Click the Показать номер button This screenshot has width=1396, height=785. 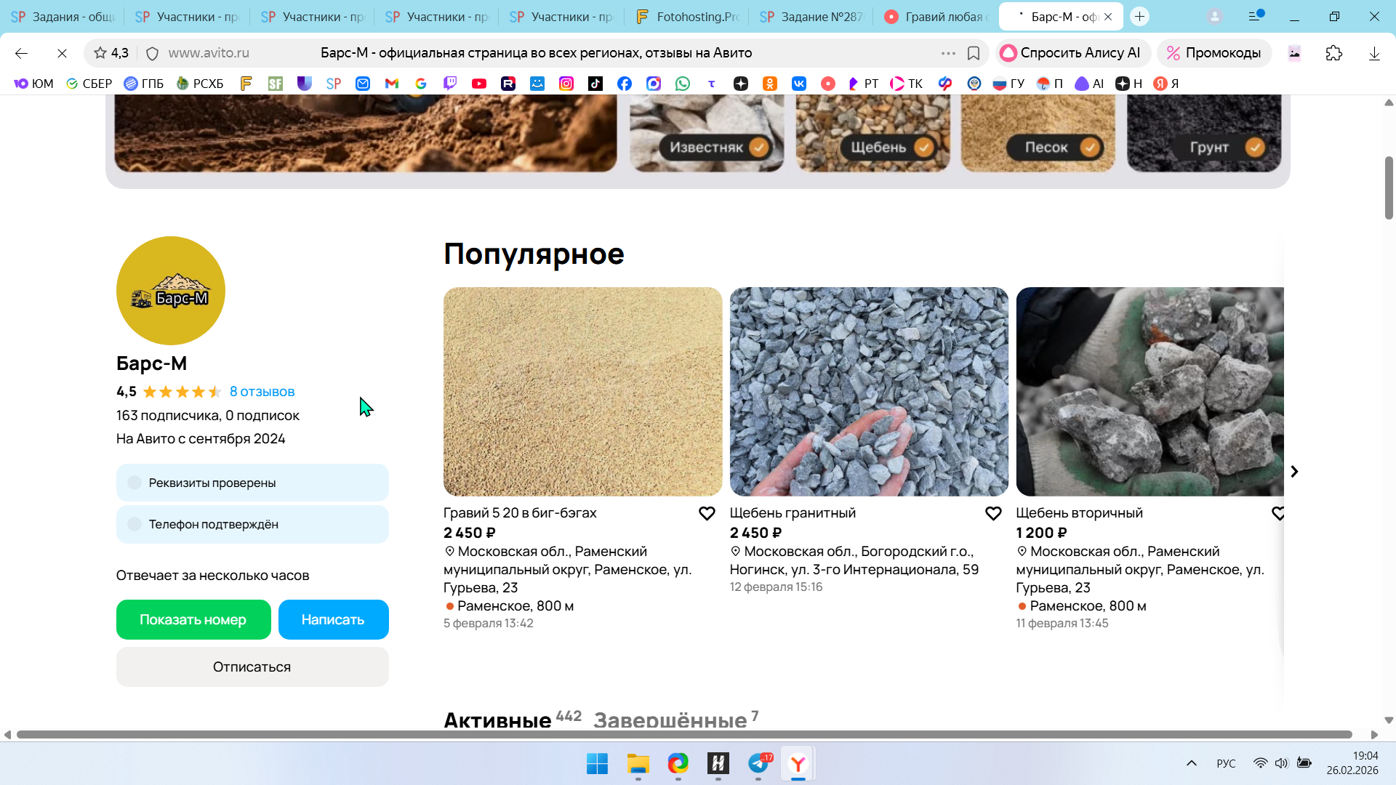click(193, 619)
